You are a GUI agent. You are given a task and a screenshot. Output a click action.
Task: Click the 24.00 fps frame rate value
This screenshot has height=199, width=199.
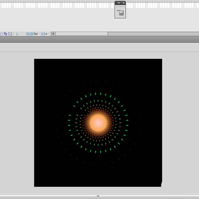click(x=30, y=34)
